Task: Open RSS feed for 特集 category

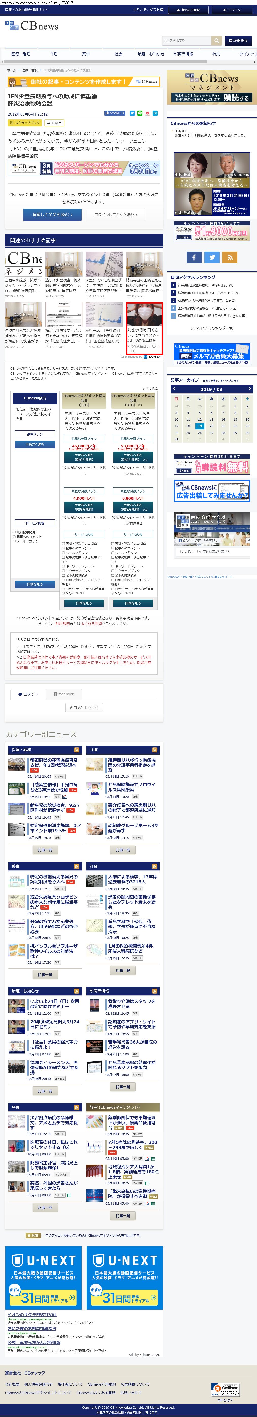Action: coord(76,1107)
